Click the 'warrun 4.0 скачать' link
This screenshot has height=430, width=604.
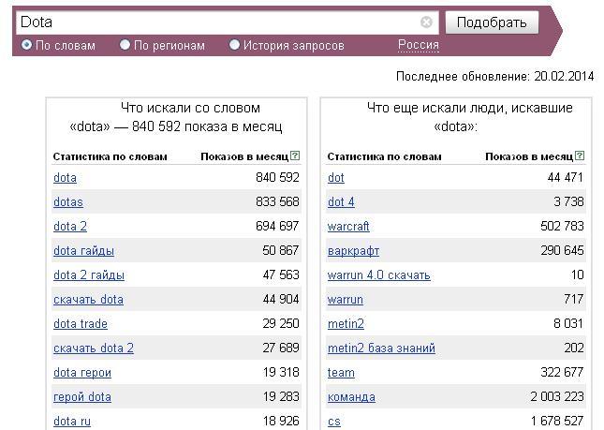(378, 274)
